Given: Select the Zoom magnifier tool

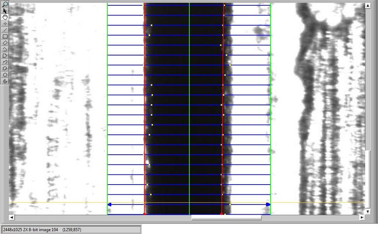Looking at the screenshot, I should pos(5,4).
